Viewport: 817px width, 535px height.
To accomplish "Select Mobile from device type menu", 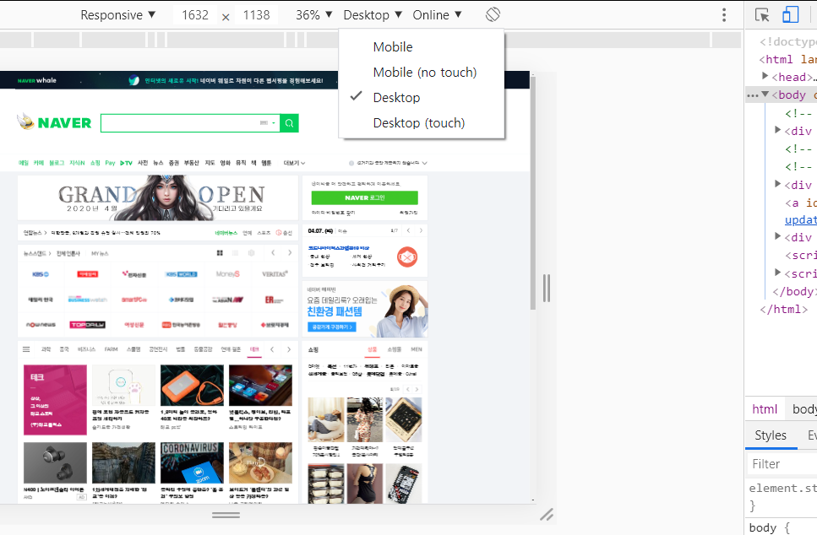I will click(x=422, y=47).
